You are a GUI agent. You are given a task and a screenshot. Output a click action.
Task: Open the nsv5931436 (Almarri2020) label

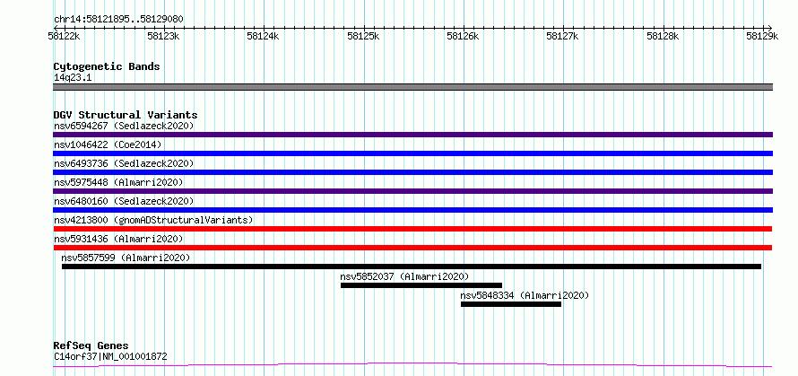click(x=118, y=239)
